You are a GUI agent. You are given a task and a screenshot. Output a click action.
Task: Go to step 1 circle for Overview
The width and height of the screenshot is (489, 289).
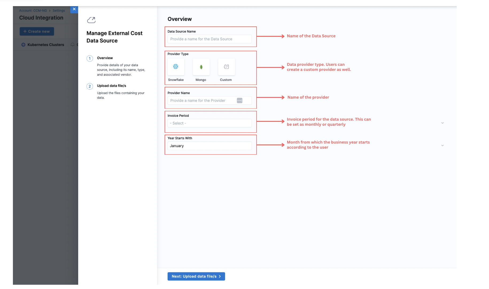90,58
